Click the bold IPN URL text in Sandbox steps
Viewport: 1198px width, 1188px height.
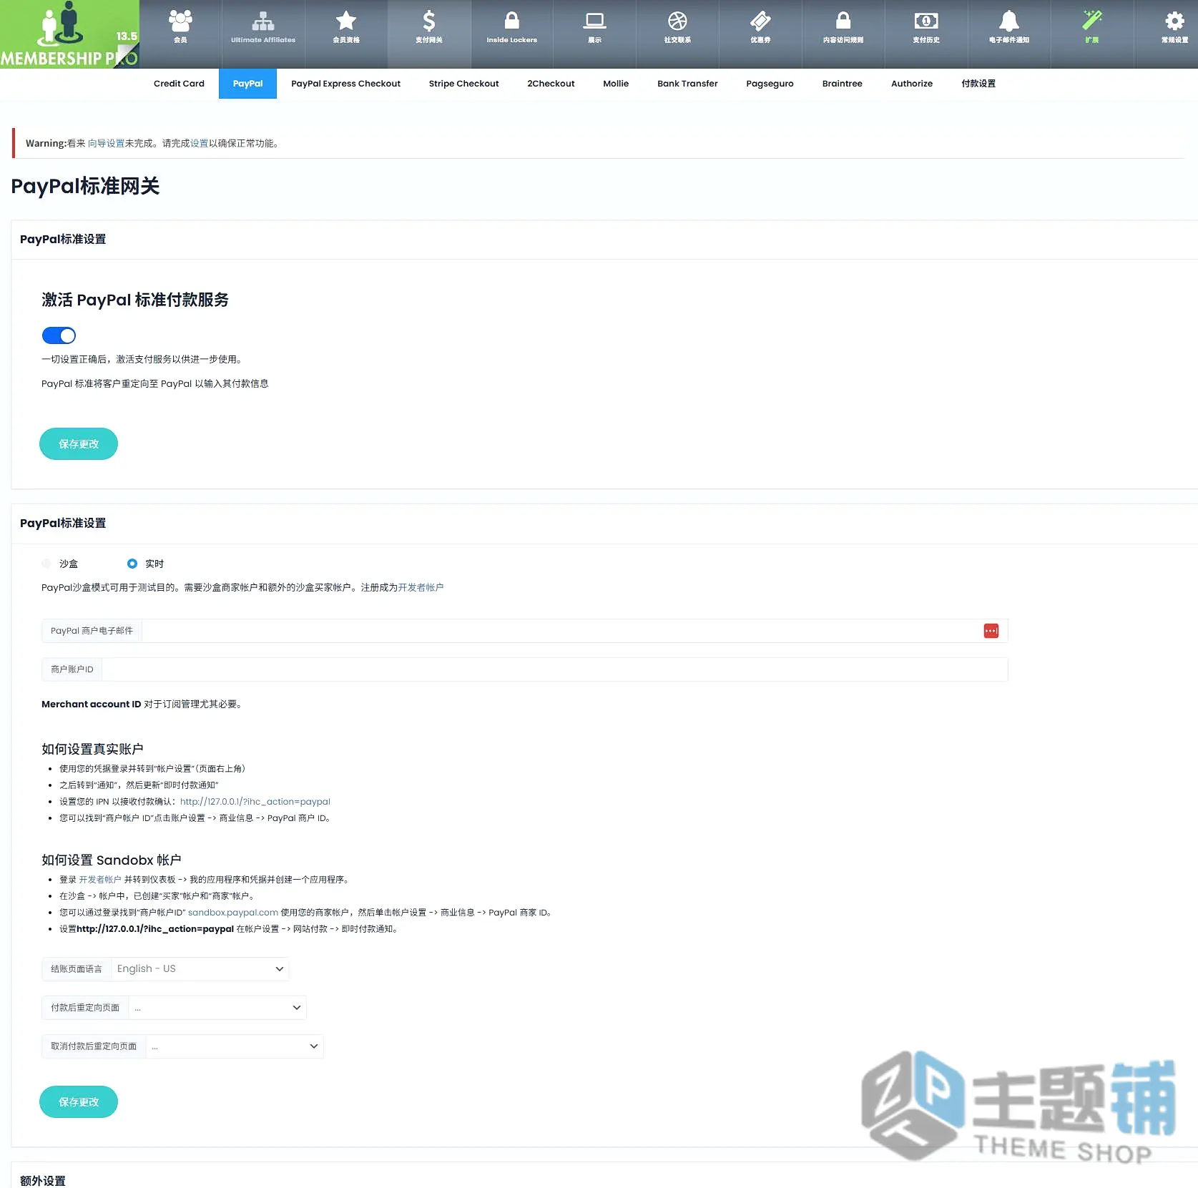(x=155, y=929)
